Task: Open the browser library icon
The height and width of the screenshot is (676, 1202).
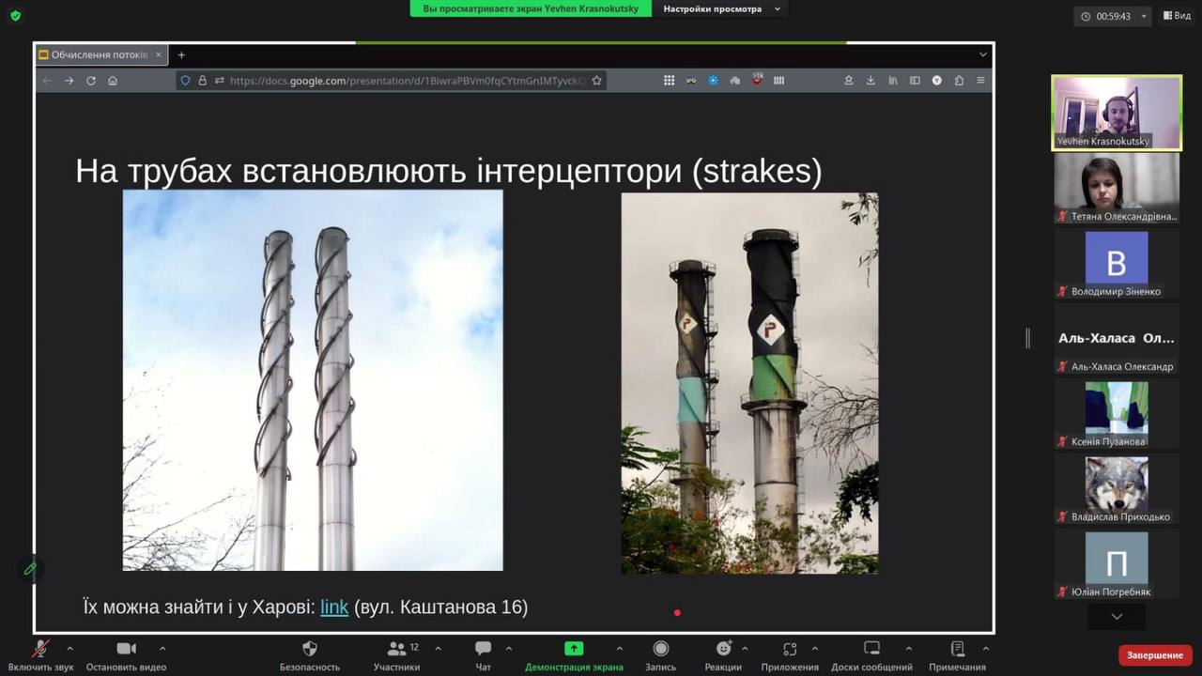Action: (x=893, y=81)
